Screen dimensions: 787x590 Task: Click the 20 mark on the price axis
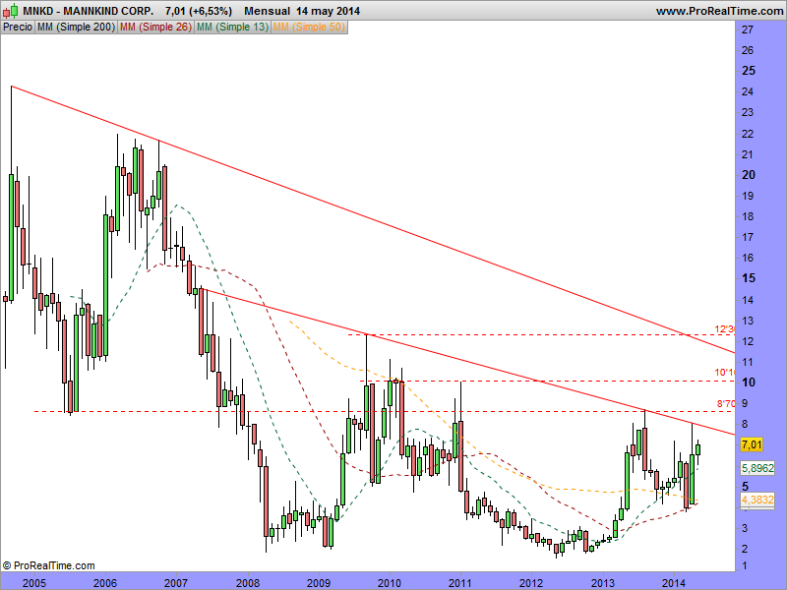point(749,175)
